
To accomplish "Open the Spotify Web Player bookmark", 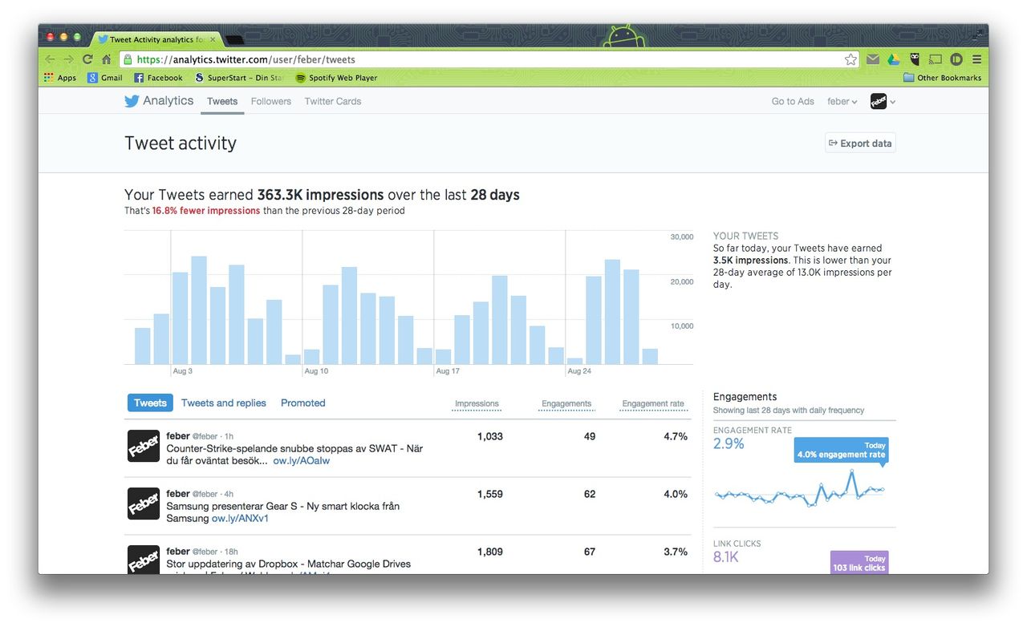I will (x=335, y=78).
